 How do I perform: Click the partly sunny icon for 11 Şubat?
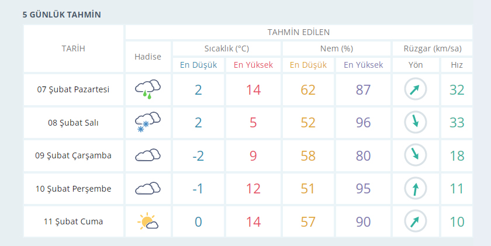[148, 221]
